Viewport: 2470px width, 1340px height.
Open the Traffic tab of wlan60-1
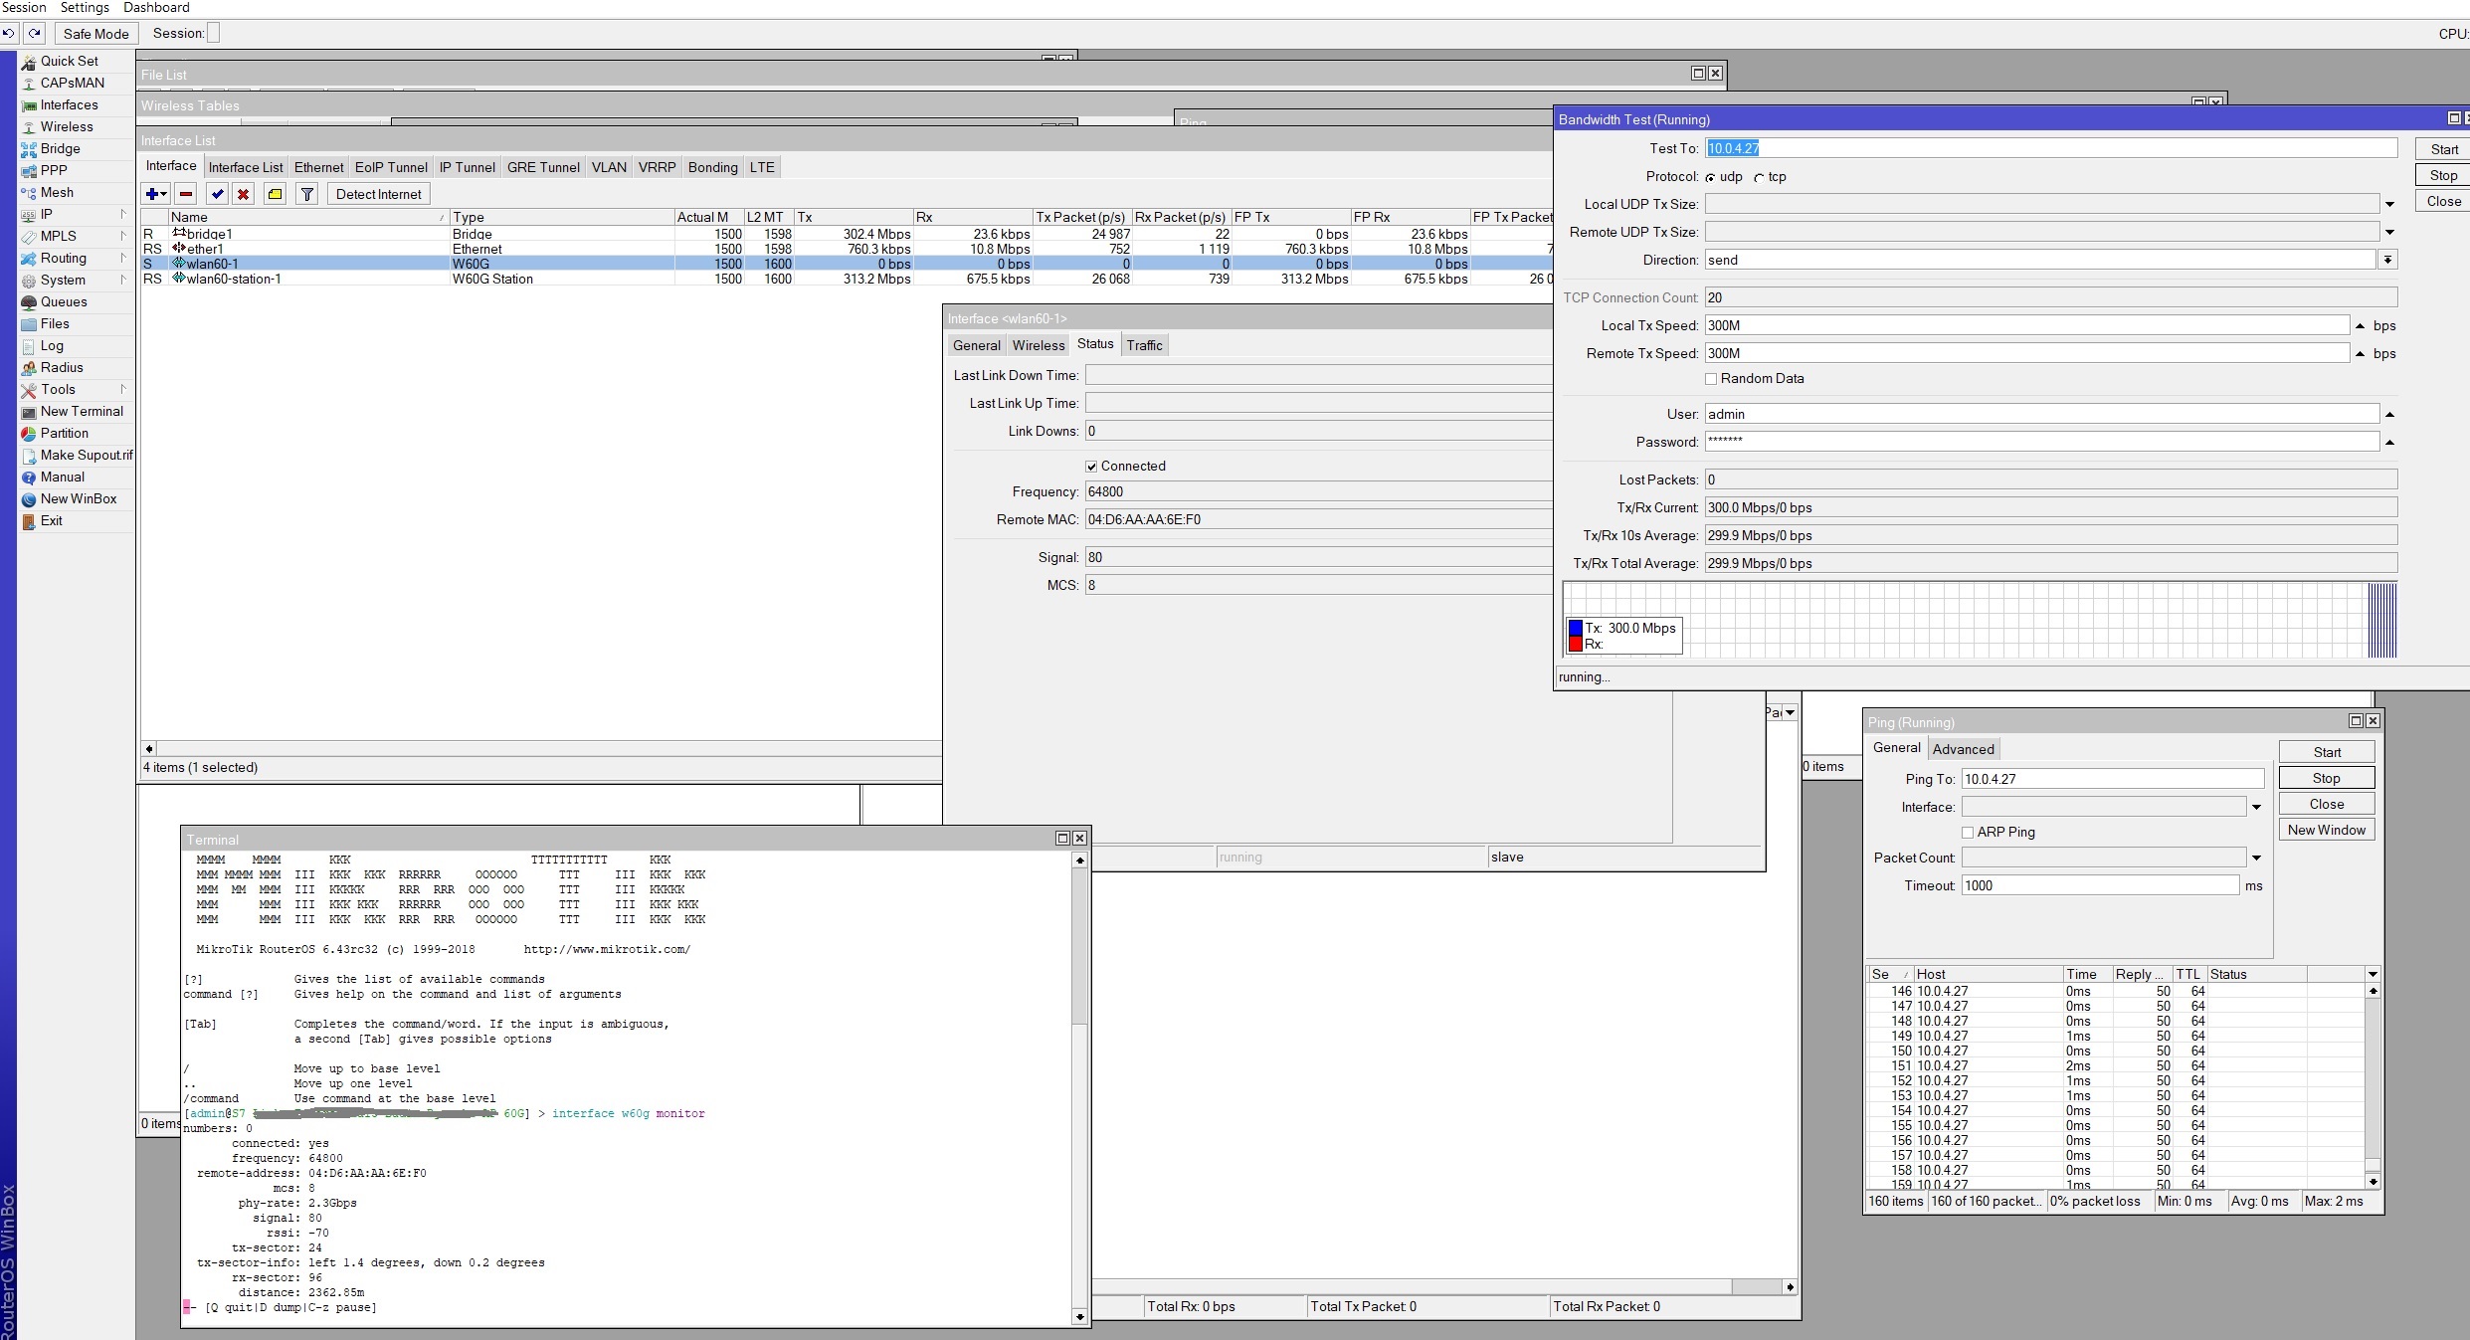1144,345
